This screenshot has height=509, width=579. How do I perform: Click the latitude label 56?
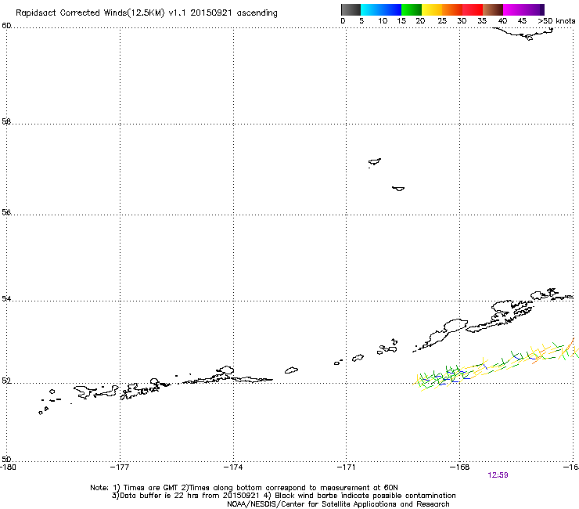6,212
